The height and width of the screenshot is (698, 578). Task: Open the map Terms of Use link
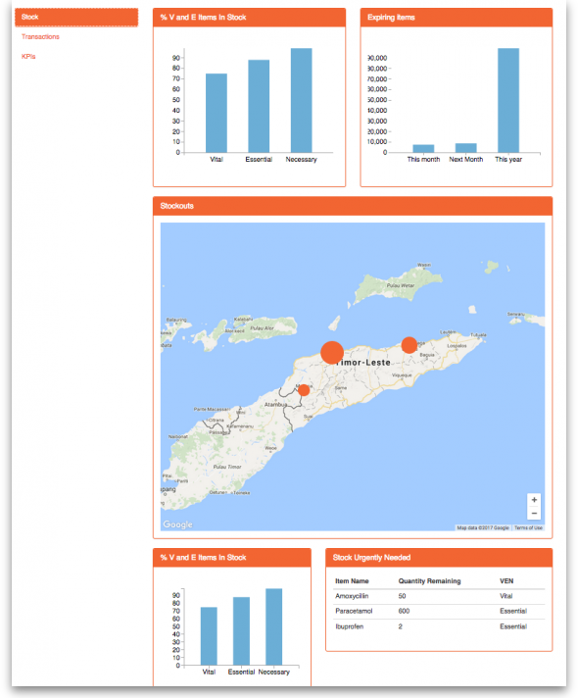click(528, 528)
